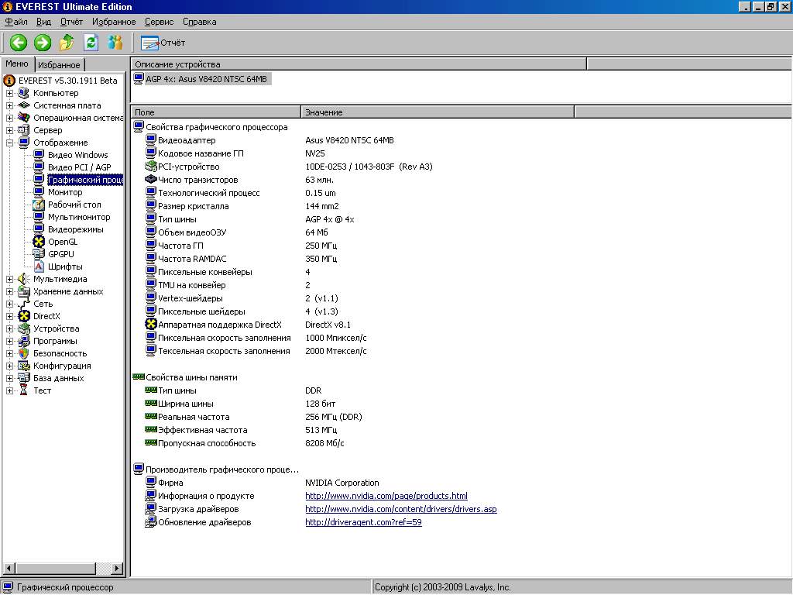This screenshot has height=595, width=793.
Task: Open the OpenGL item in the tree
Action: (62, 242)
